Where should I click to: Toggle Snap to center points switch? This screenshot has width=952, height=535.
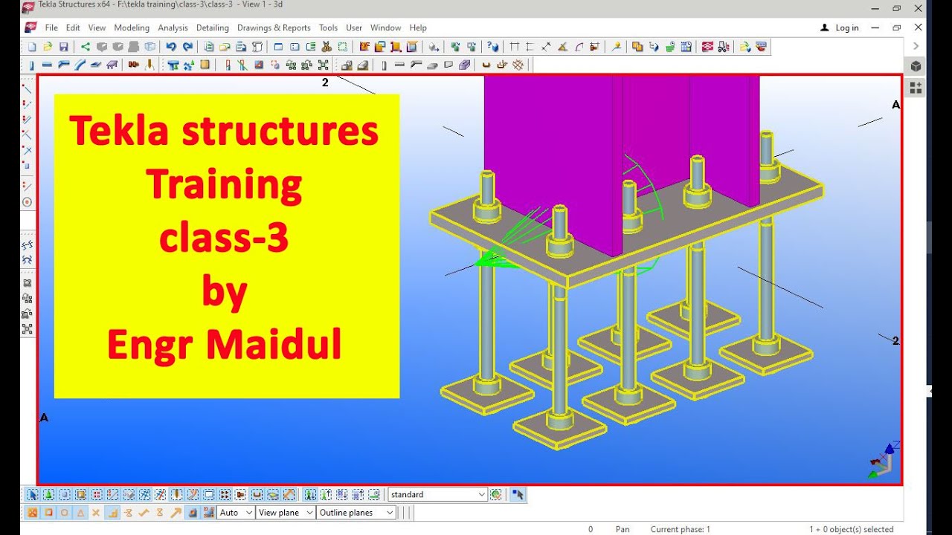coord(65,512)
